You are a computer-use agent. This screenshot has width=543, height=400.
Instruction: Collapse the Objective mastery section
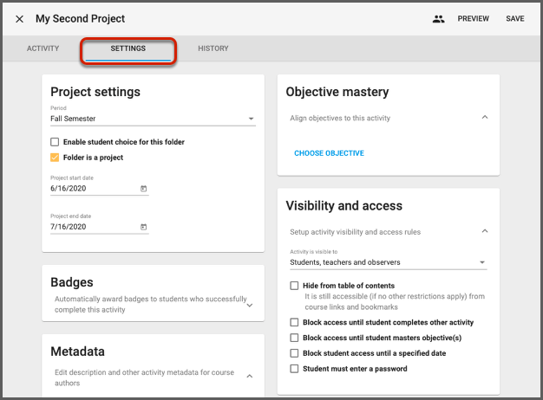point(484,118)
